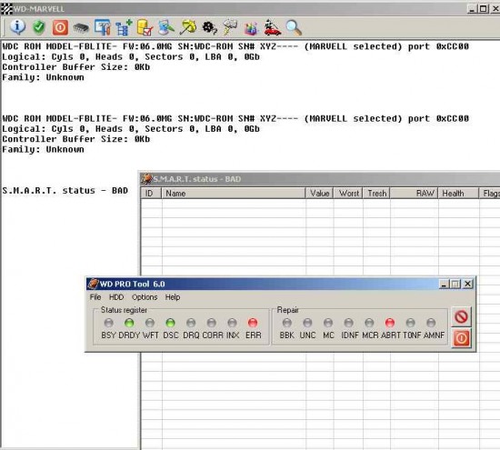This screenshot has width=500, height=450.
Task: Click the green DSC status LED
Action: [170, 323]
